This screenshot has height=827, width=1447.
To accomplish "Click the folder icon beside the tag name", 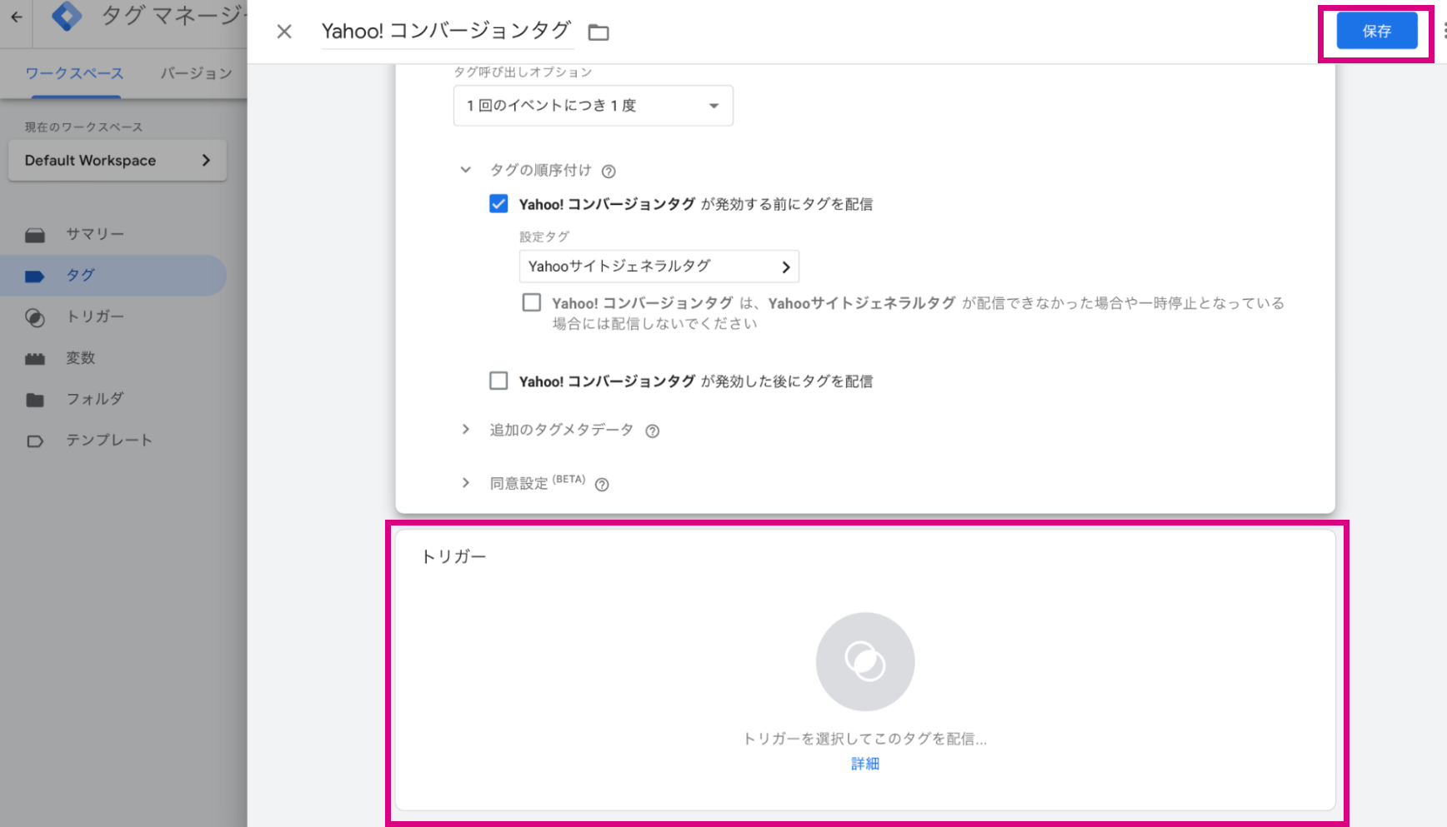I will click(598, 32).
